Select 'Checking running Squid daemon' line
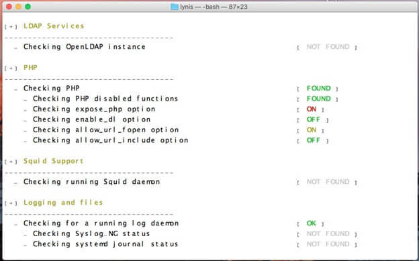 (91, 182)
